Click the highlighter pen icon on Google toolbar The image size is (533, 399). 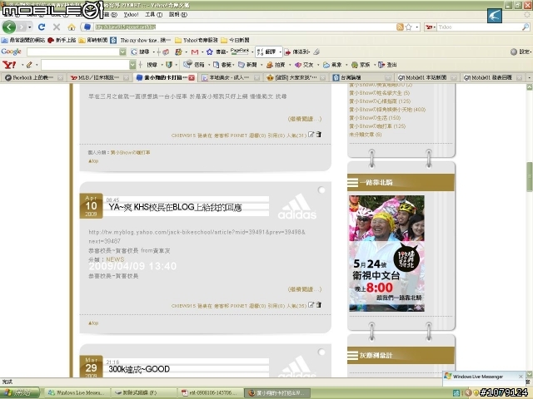click(316, 52)
